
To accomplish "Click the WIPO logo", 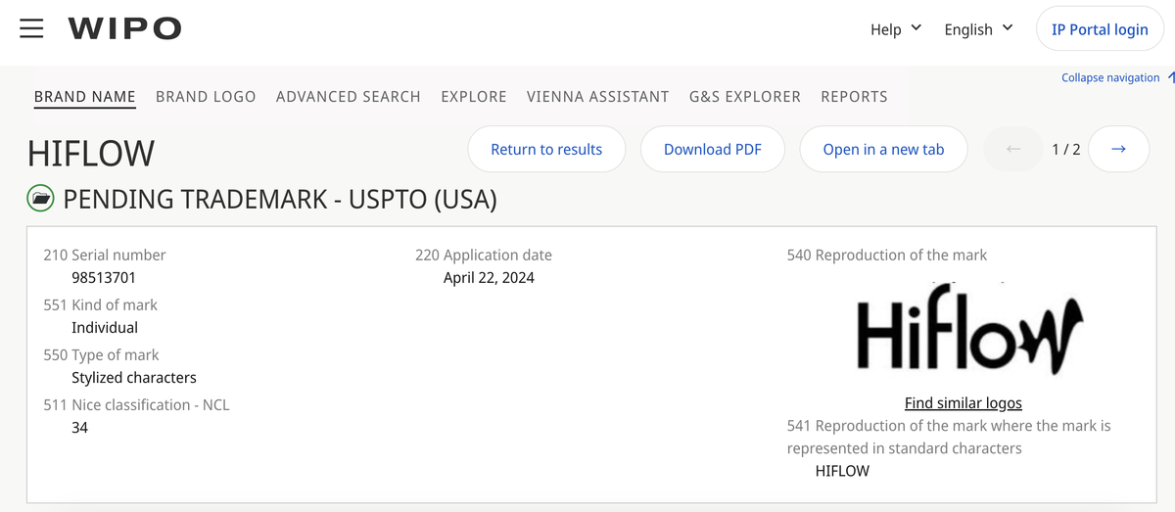I will pos(124,28).
